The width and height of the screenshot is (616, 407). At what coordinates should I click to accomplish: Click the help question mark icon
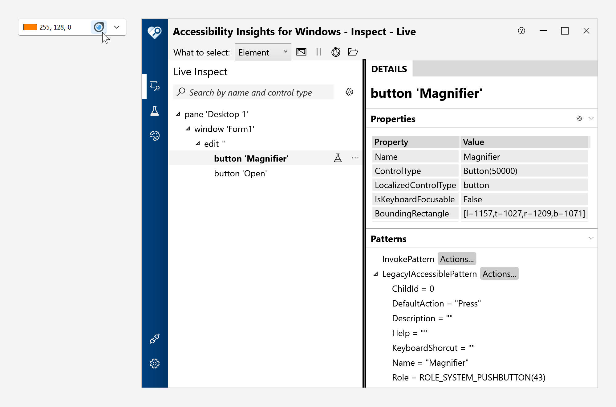point(521,31)
